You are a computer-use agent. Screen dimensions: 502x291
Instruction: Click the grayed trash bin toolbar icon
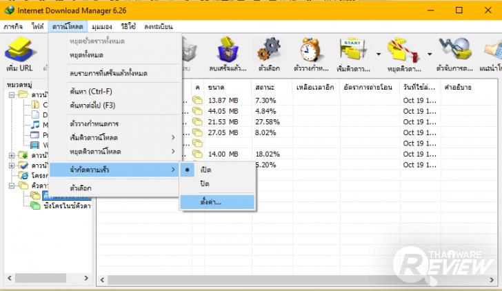[189, 50]
